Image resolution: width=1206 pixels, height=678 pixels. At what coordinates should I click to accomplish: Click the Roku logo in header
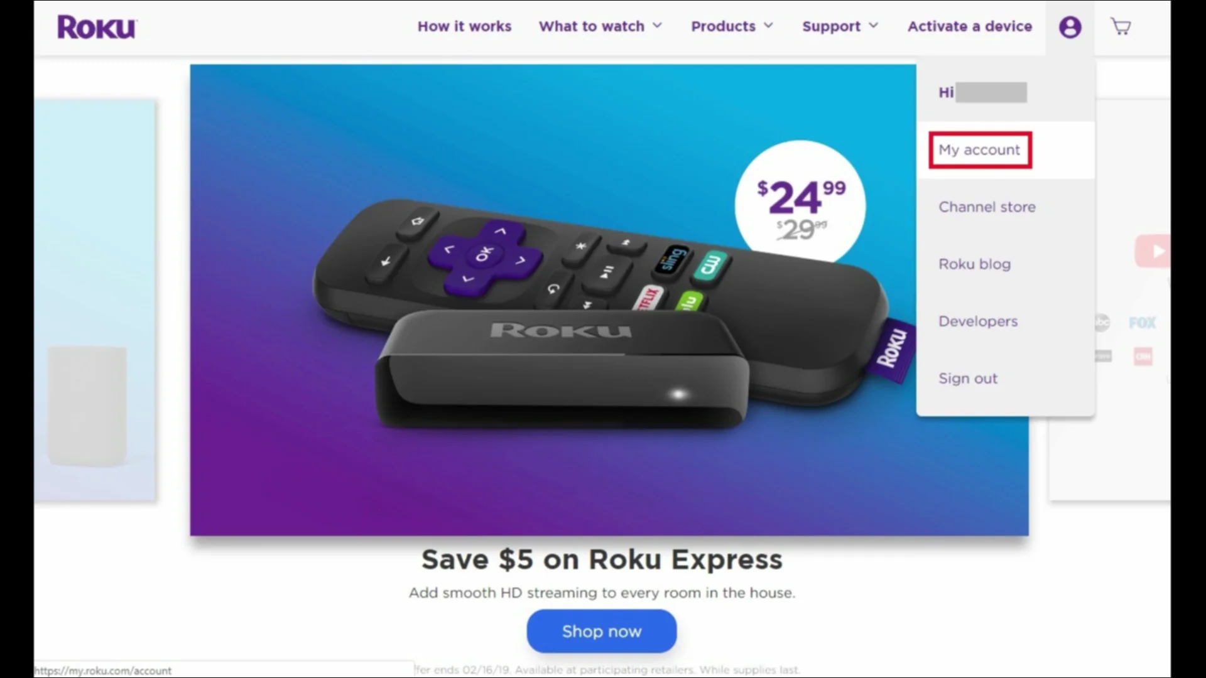click(97, 27)
